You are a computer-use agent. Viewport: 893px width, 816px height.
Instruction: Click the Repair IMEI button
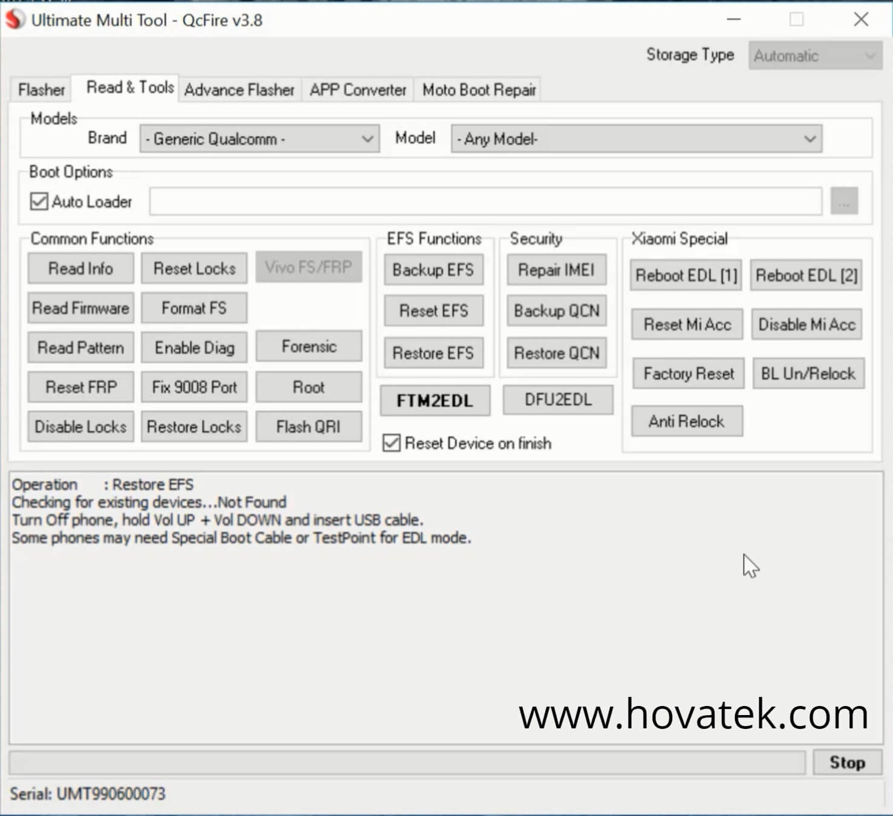tap(557, 270)
